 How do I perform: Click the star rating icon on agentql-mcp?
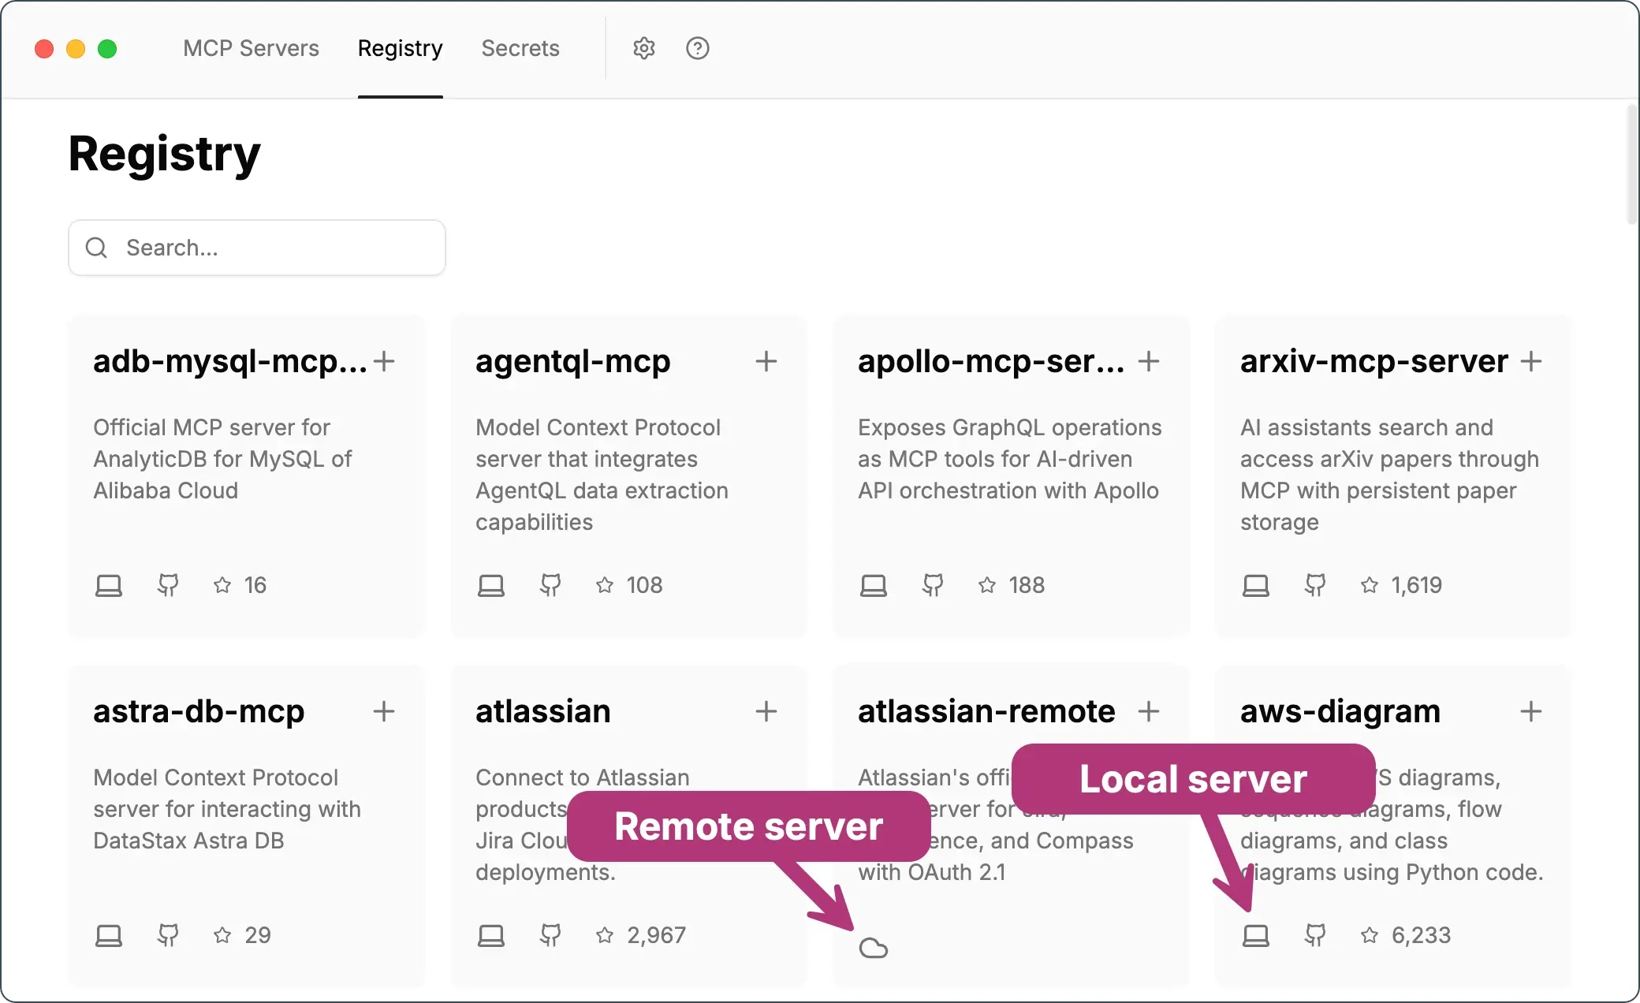[x=604, y=585]
